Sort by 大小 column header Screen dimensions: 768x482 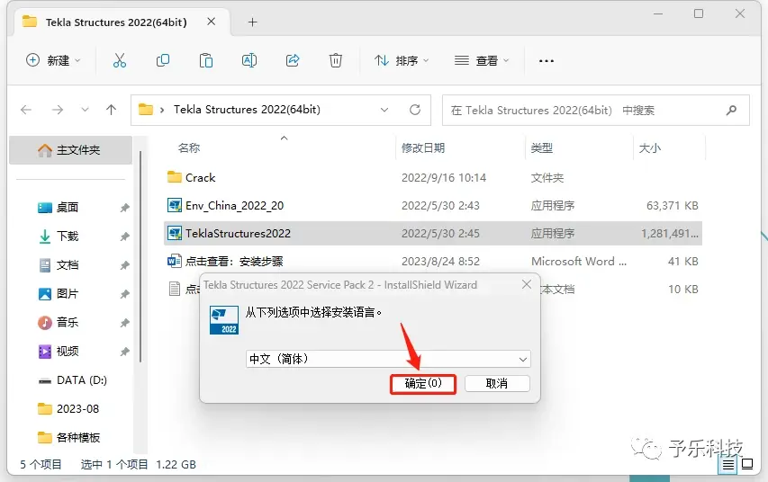[x=650, y=147]
